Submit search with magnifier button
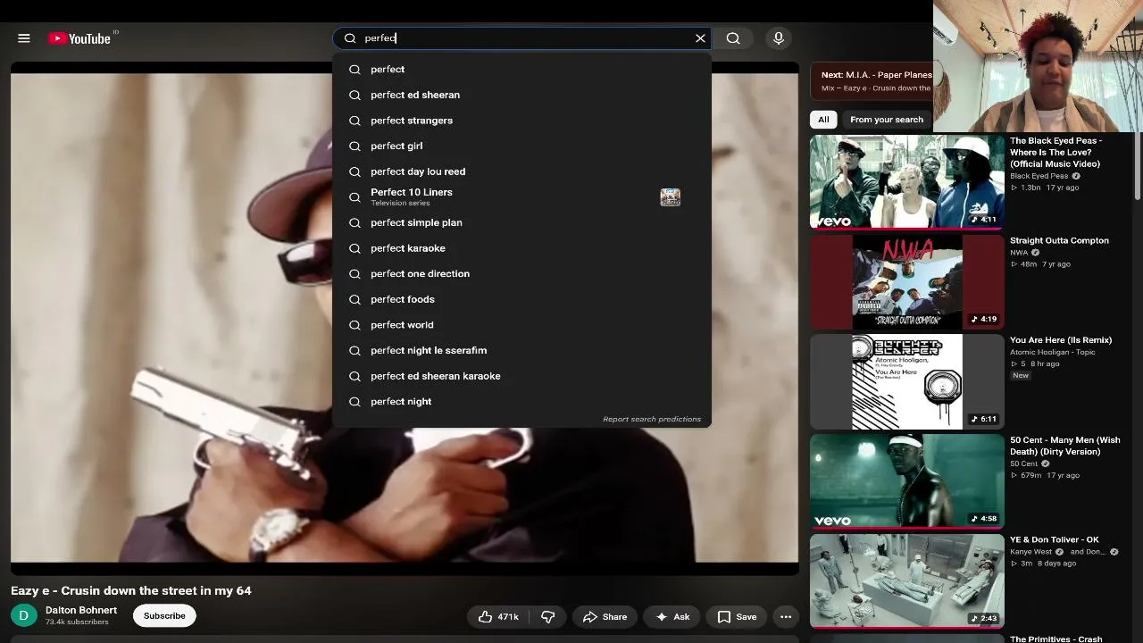 point(733,38)
